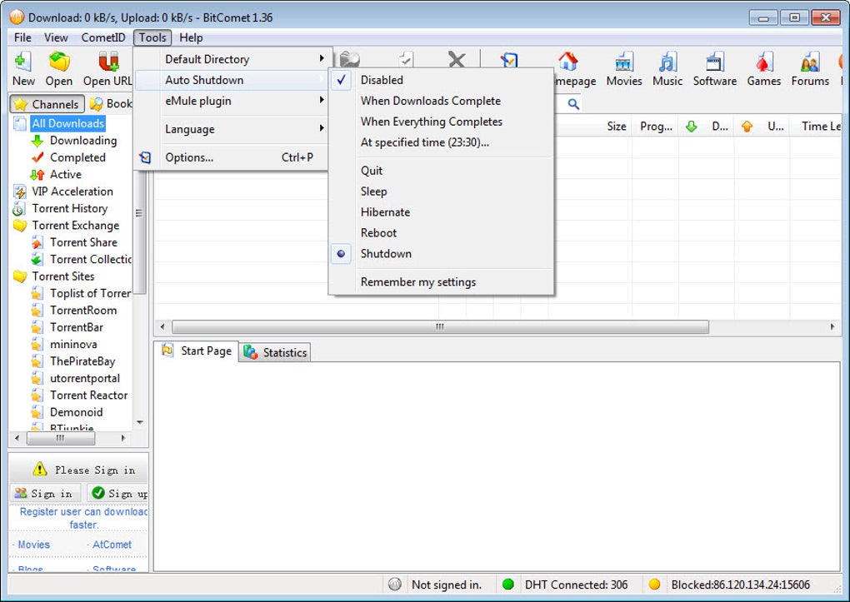Screen dimensions: 850x602
Task: Expand the eMule plugin submenu
Action: point(231,101)
